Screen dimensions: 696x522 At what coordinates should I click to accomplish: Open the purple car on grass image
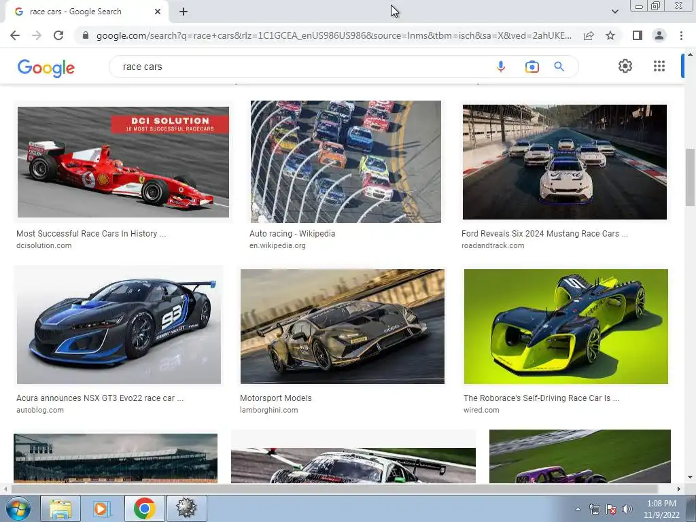pyautogui.click(x=580, y=456)
